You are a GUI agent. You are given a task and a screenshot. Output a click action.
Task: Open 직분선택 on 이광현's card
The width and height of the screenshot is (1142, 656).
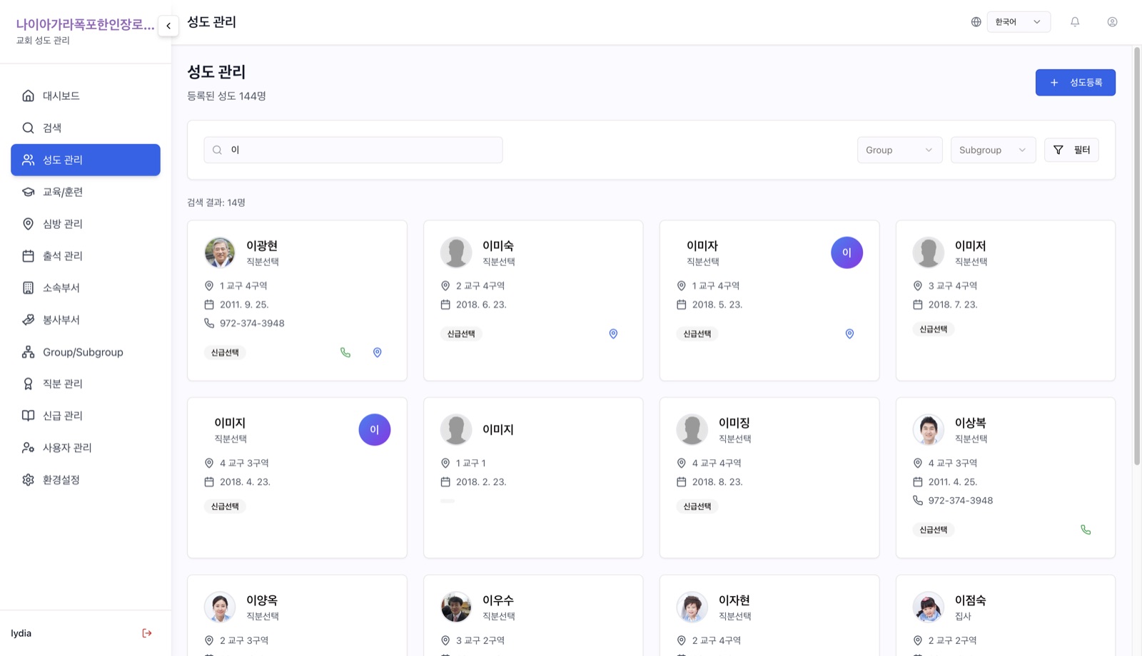pyautogui.click(x=263, y=262)
